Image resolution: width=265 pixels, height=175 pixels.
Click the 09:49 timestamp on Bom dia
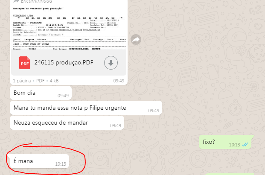click(63, 96)
